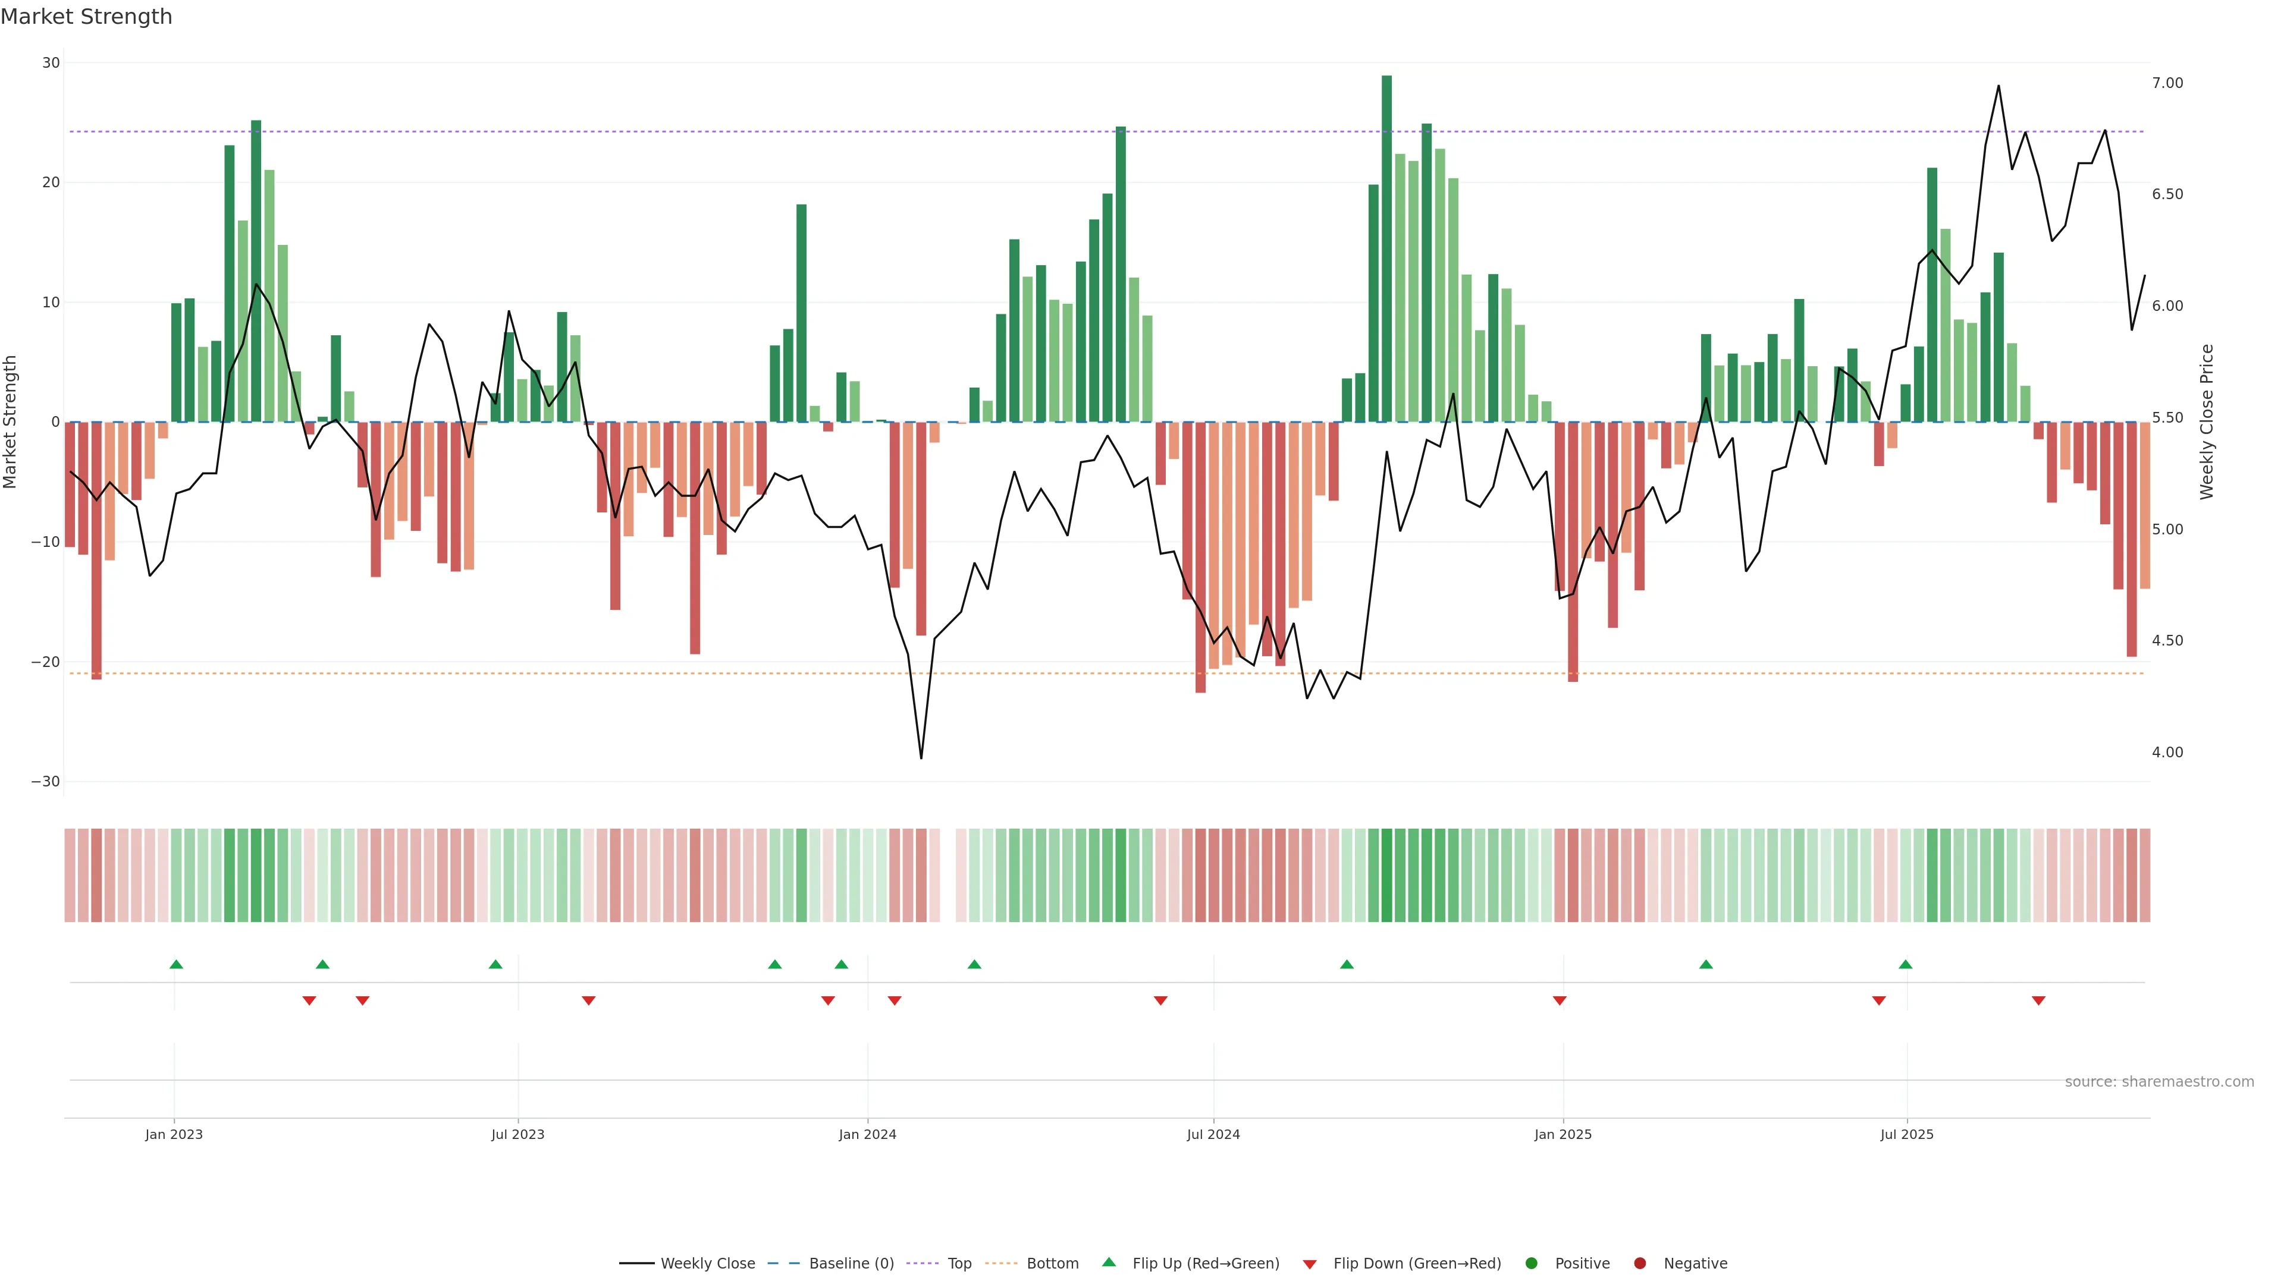Click the Weekly Close Price axis title
This screenshot has height=1284, width=2284.
(x=2206, y=422)
